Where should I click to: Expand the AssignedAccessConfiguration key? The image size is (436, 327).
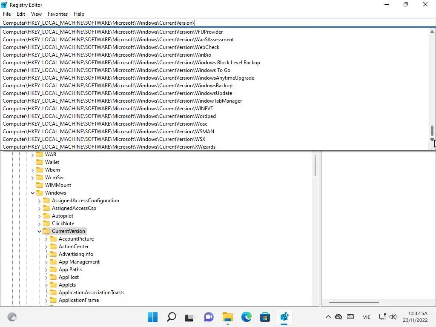pyautogui.click(x=39, y=201)
